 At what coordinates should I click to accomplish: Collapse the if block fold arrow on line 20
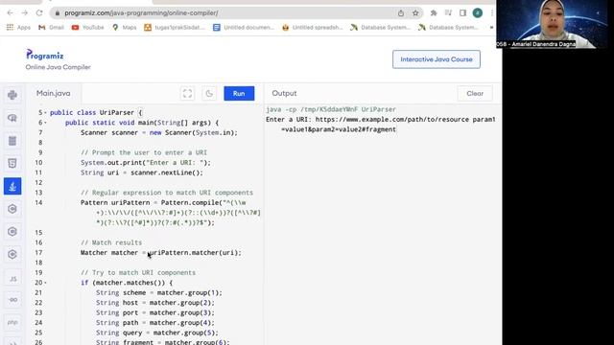point(45,283)
